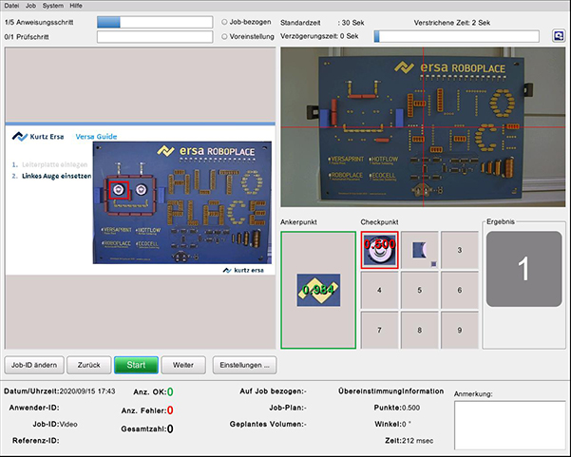
Task: Open the Datei menu
Action: [12, 6]
